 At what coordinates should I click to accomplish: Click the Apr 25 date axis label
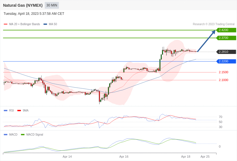pyautogui.click(x=205, y=157)
